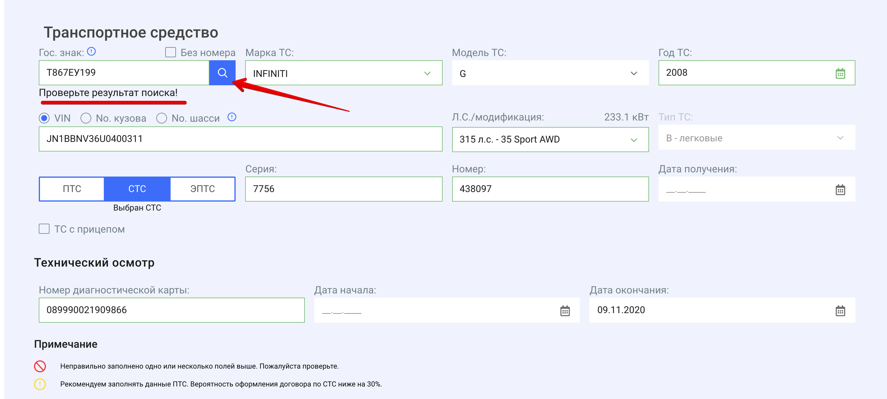
Task: Click the empty Дата получения date field
Action: click(756, 189)
